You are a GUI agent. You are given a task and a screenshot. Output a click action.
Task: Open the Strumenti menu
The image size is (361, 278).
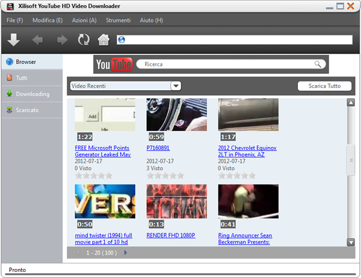[118, 21]
